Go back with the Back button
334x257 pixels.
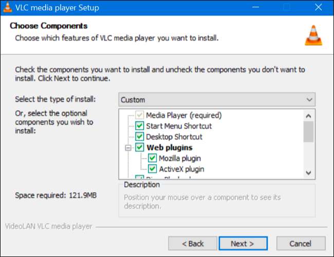[x=193, y=244]
